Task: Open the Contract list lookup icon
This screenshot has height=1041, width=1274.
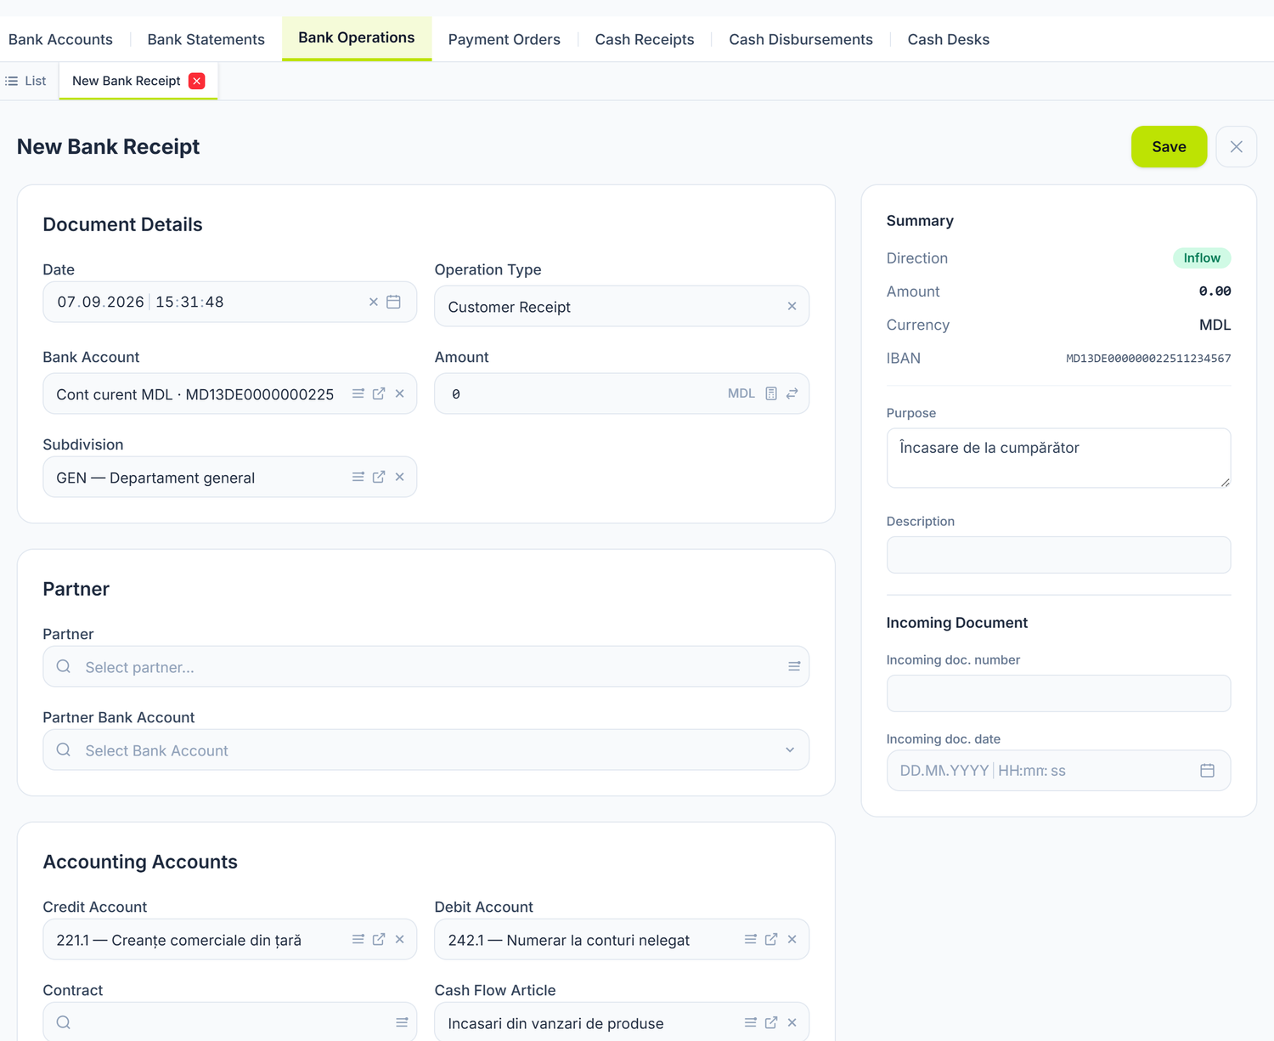Action: pos(402,1022)
